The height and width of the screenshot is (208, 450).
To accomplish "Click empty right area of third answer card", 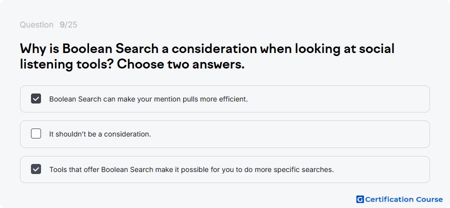I will [381, 169].
